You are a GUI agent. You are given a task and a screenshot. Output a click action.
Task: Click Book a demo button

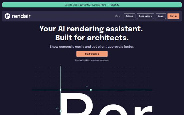pos(145,16)
